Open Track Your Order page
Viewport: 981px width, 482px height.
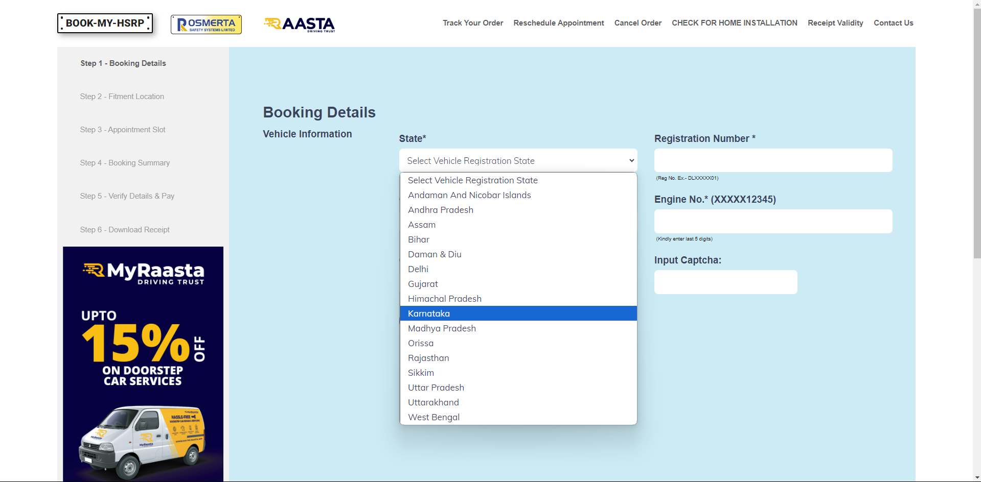(x=472, y=23)
